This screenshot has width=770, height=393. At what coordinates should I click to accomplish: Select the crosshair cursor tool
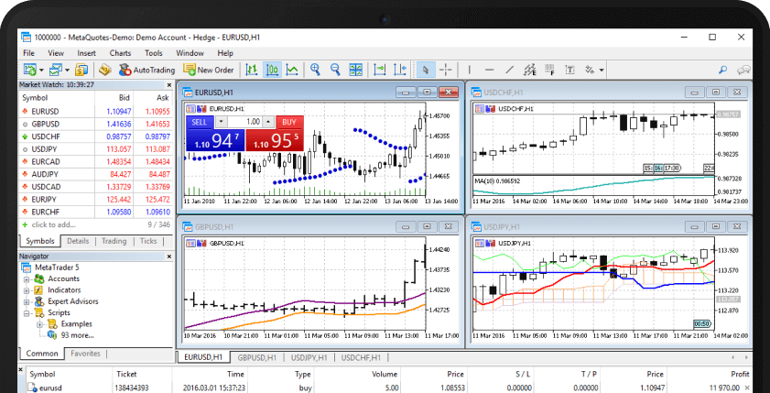[446, 70]
